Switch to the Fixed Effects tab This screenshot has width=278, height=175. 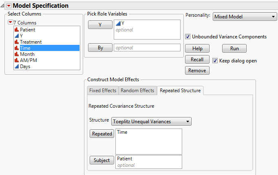pyautogui.click(x=103, y=91)
